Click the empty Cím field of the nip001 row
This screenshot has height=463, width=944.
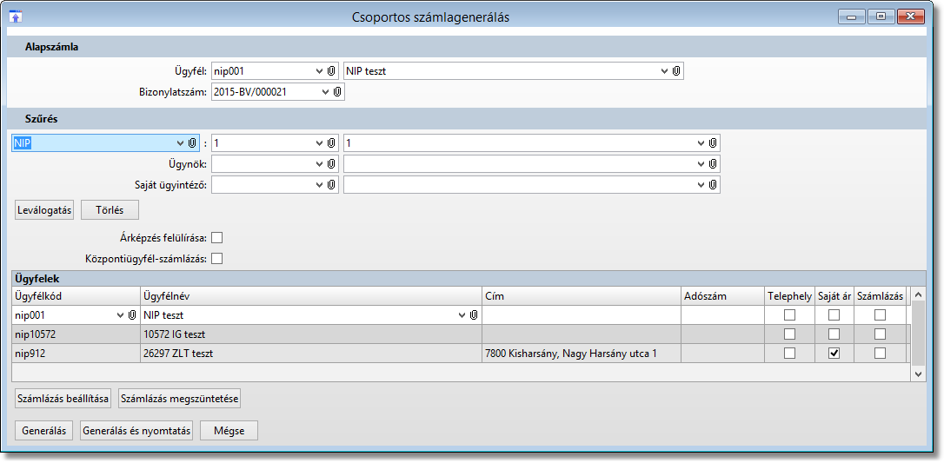581,315
